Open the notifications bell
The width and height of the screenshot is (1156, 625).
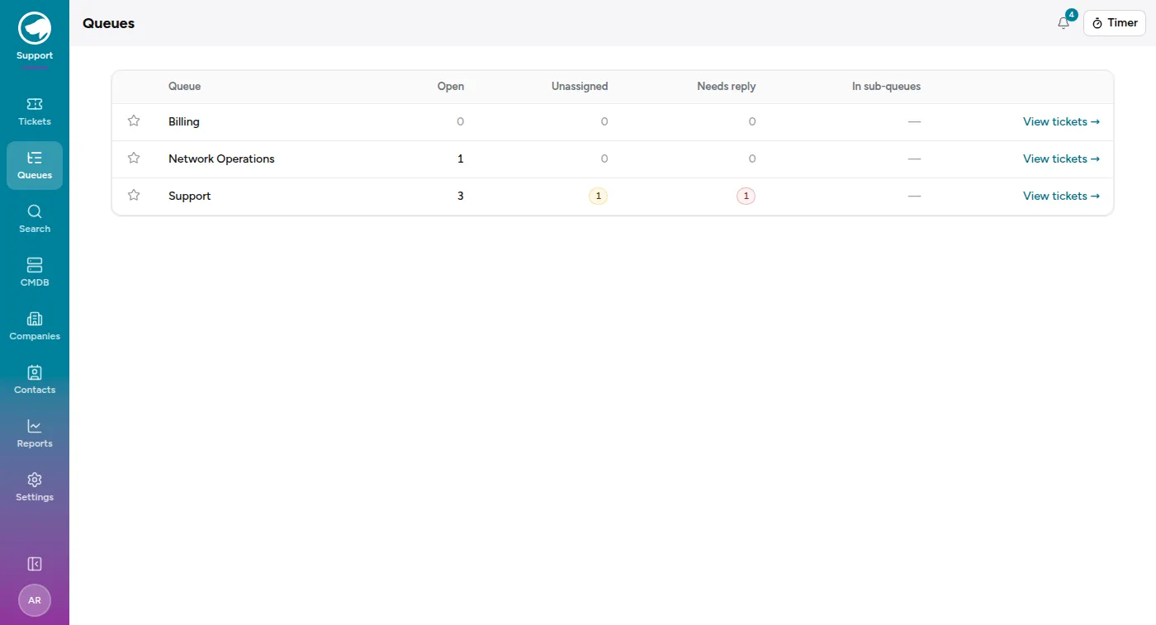[1064, 23]
